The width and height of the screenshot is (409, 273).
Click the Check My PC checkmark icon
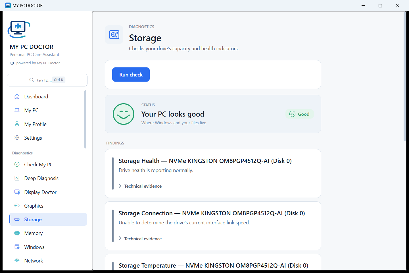pyautogui.click(x=17, y=164)
